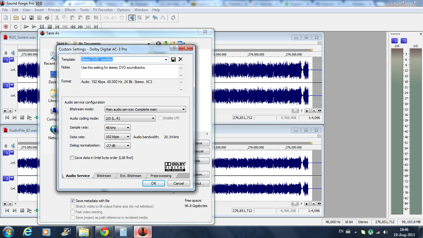Select the Pencil tool in the toolbar
The height and width of the screenshot is (238, 423).
(147, 18)
